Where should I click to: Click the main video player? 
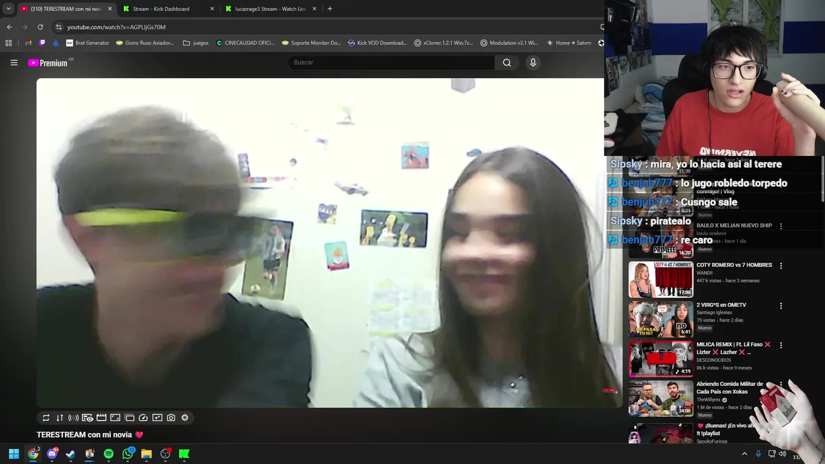click(x=329, y=242)
